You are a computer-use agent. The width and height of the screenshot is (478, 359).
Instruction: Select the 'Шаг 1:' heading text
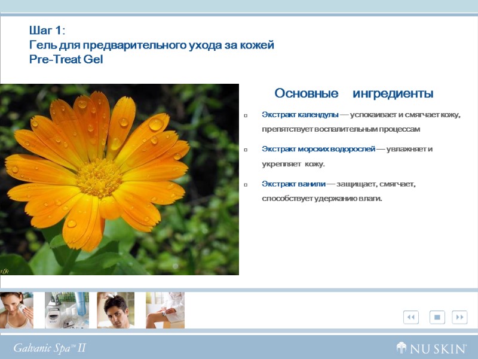point(47,31)
